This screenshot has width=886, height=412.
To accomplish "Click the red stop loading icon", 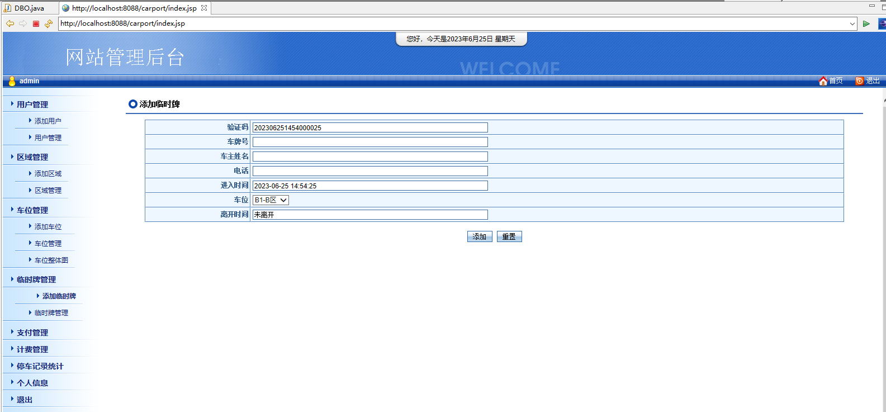I will [x=36, y=23].
